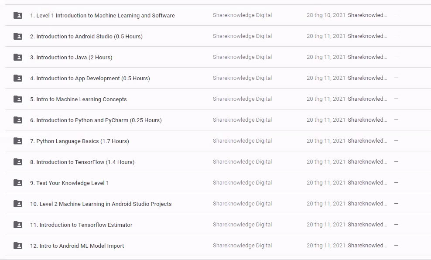Select the Introduction to Python and PyCharm title
This screenshot has width=431, height=260.
pos(96,120)
